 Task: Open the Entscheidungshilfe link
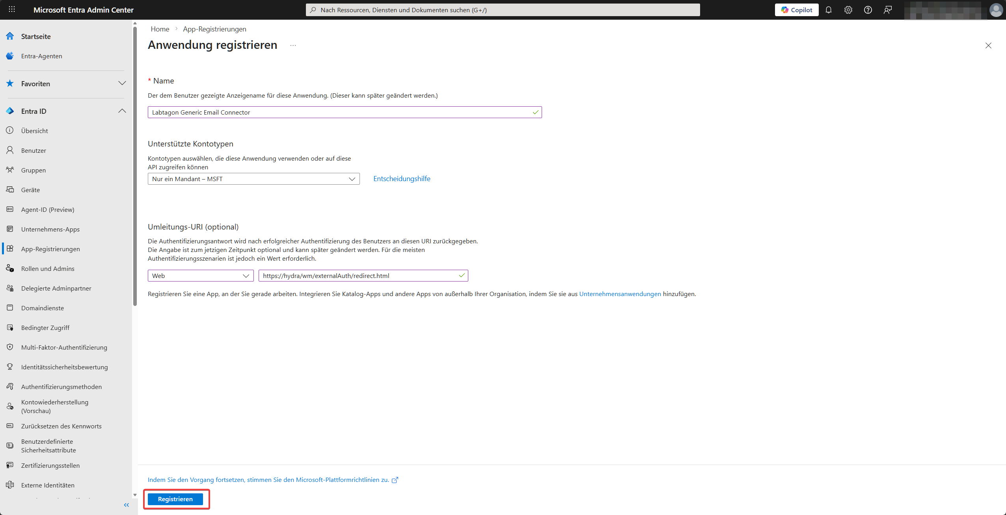[402, 179]
